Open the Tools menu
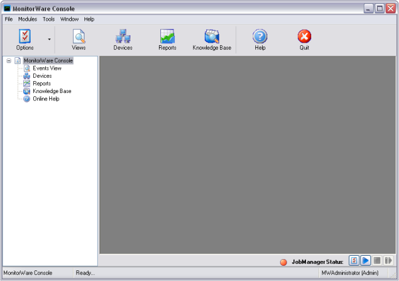The width and height of the screenshot is (399, 281). pos(49,19)
